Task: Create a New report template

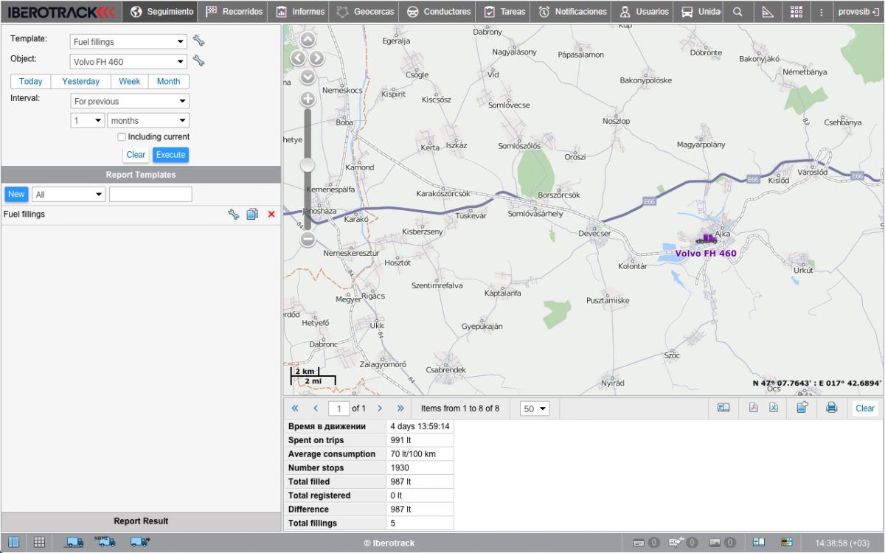Action: point(16,194)
